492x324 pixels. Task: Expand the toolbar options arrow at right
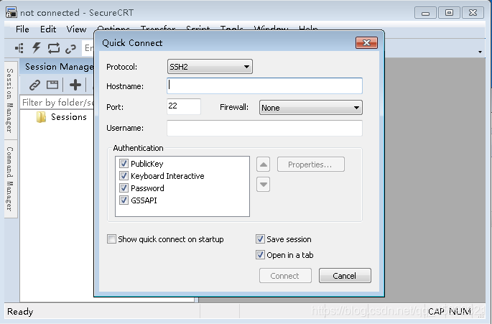tap(480, 52)
